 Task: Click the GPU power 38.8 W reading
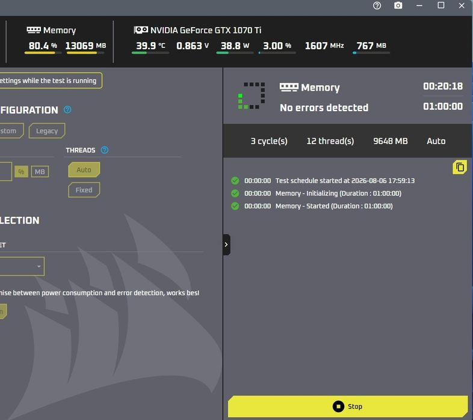[235, 46]
